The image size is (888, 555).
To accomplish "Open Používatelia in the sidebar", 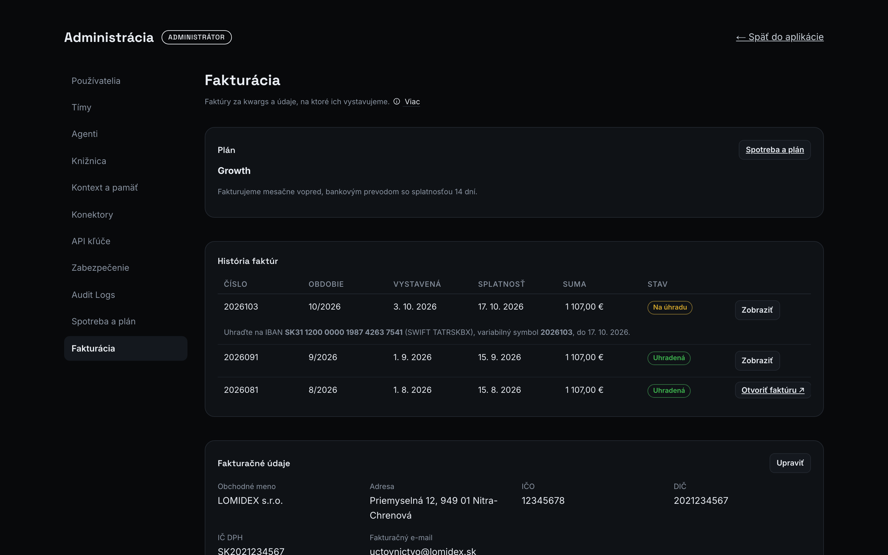I will (125, 81).
